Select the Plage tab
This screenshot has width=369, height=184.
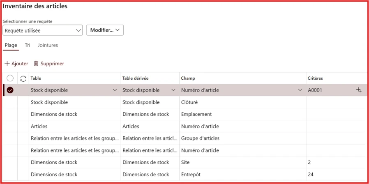11,45
